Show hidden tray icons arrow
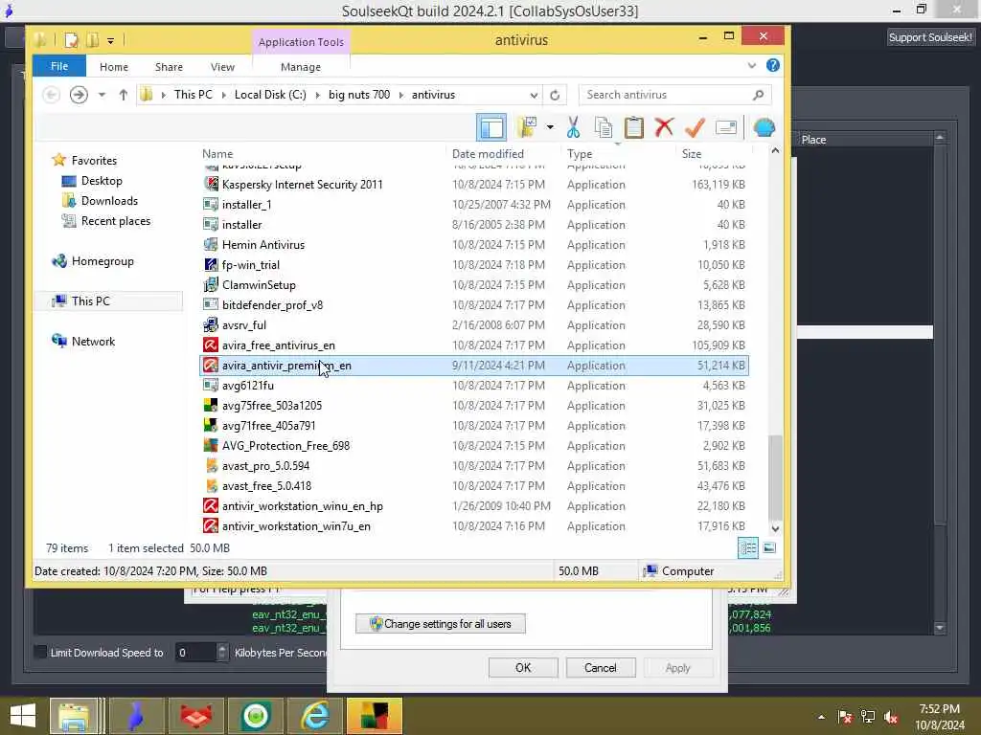 821,717
